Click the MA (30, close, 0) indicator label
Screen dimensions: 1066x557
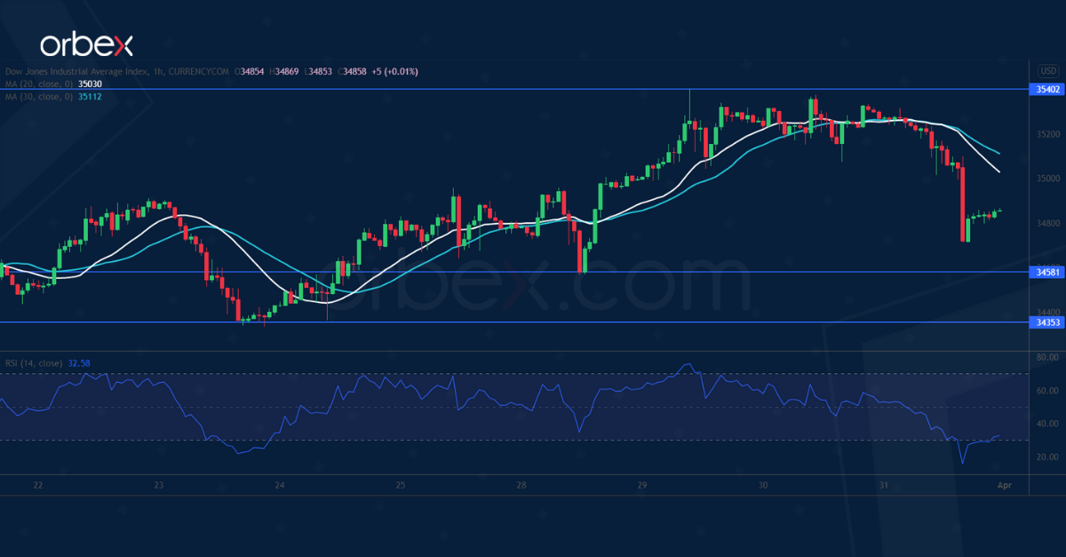pos(39,96)
